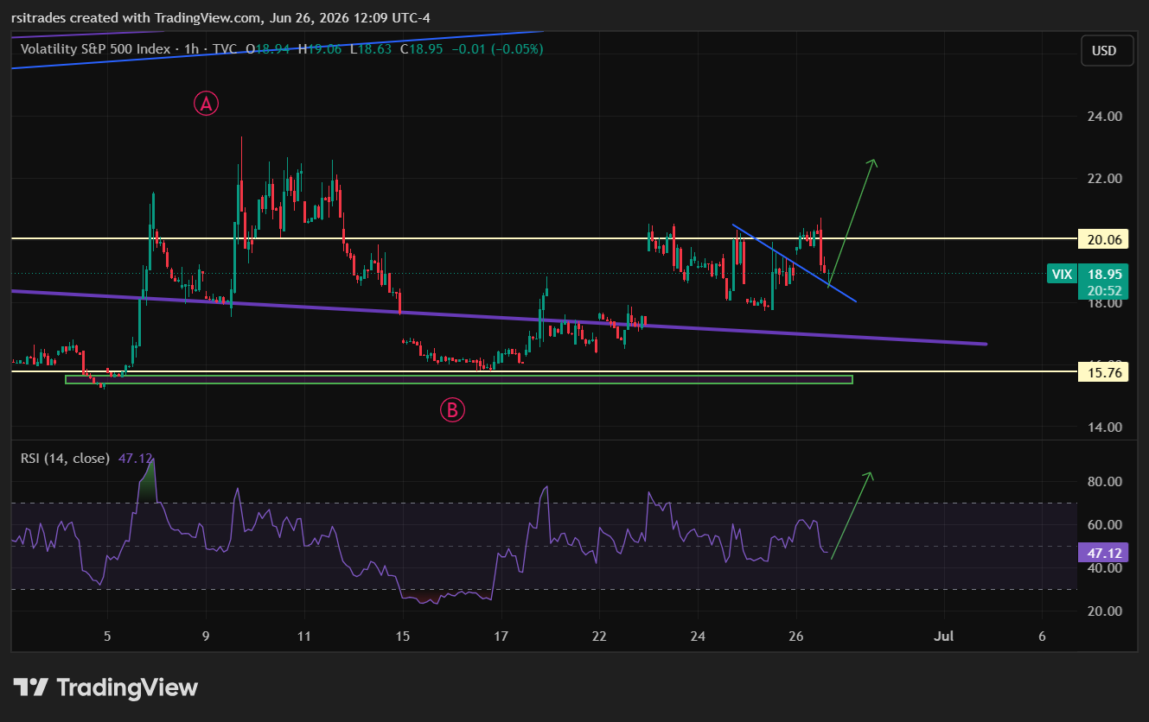The image size is (1149, 722).
Task: Click date label 6 after Jul
Action: 1042,636
